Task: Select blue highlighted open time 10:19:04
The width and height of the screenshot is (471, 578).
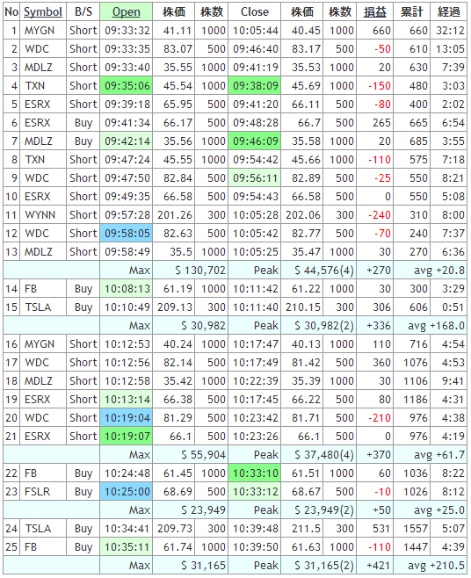Action: pos(127,417)
